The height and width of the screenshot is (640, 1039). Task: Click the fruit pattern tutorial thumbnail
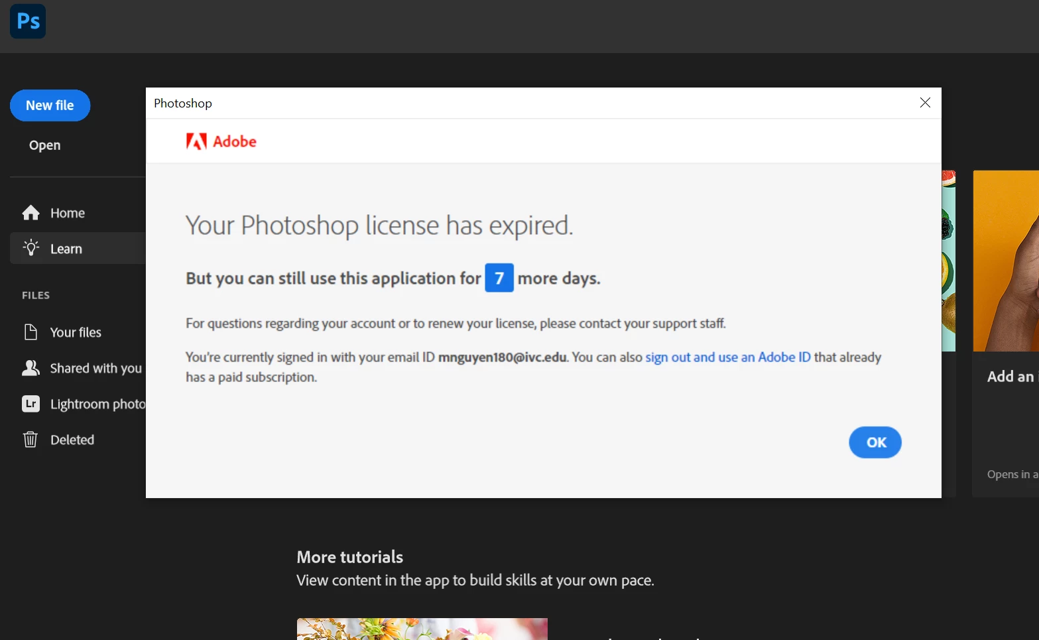[949, 261]
